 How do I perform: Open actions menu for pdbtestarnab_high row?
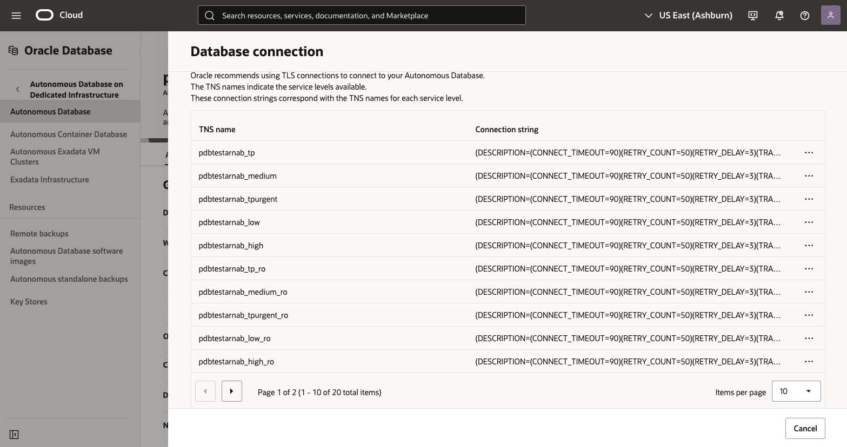[x=809, y=245]
